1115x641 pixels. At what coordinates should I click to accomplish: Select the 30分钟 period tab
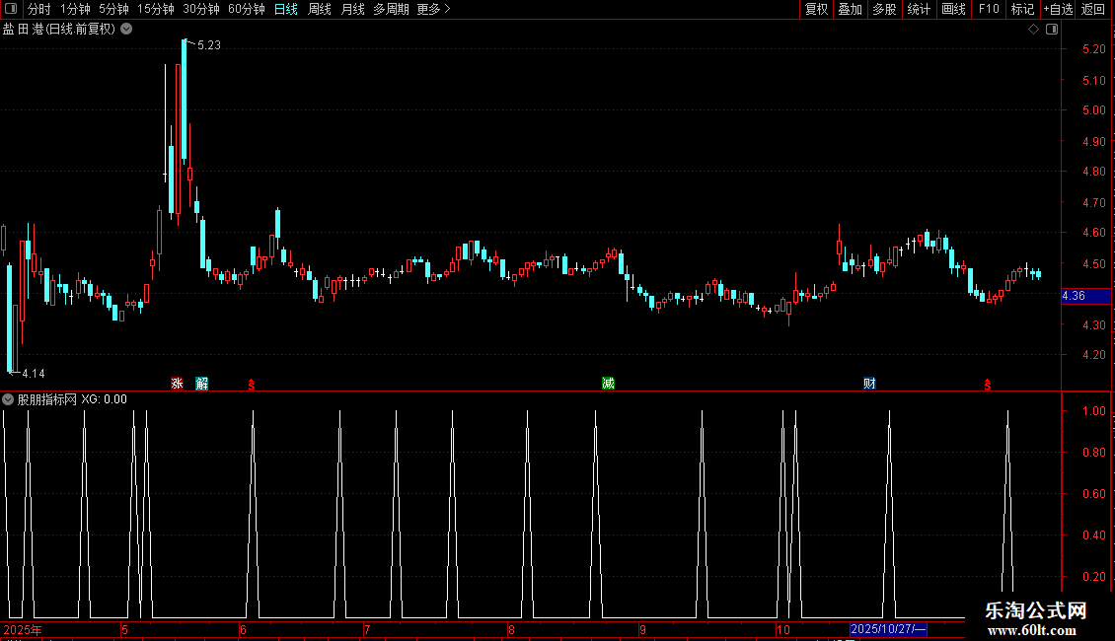coord(201,9)
